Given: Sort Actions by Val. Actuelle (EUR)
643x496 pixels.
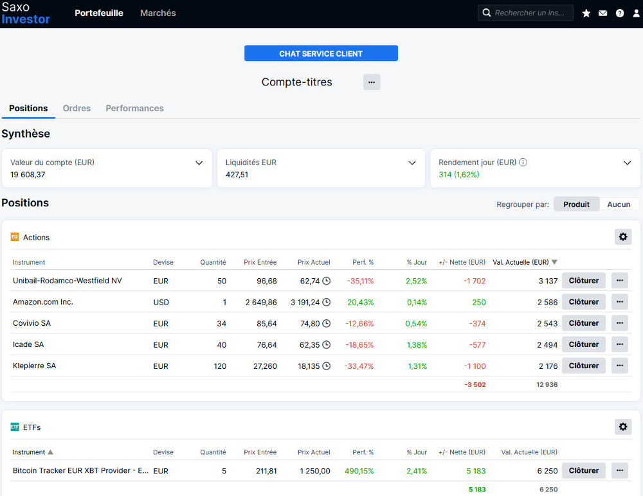Looking at the screenshot, I should (525, 262).
